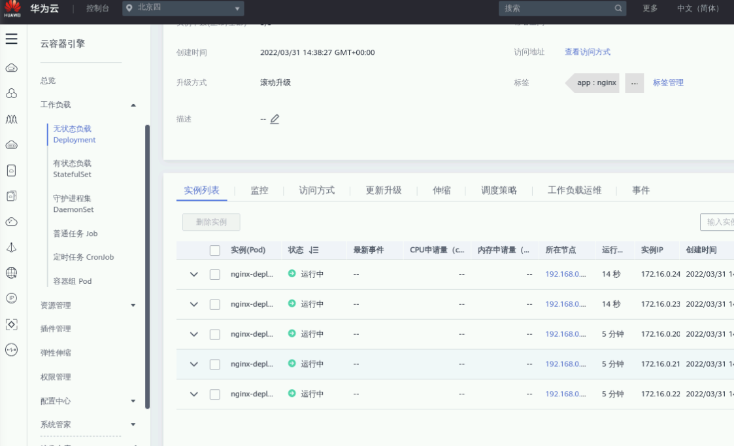Screen dimensions: 734x446
Task: Open node link 192.168.0 for pod 172.16.0.24
Action: coord(565,274)
